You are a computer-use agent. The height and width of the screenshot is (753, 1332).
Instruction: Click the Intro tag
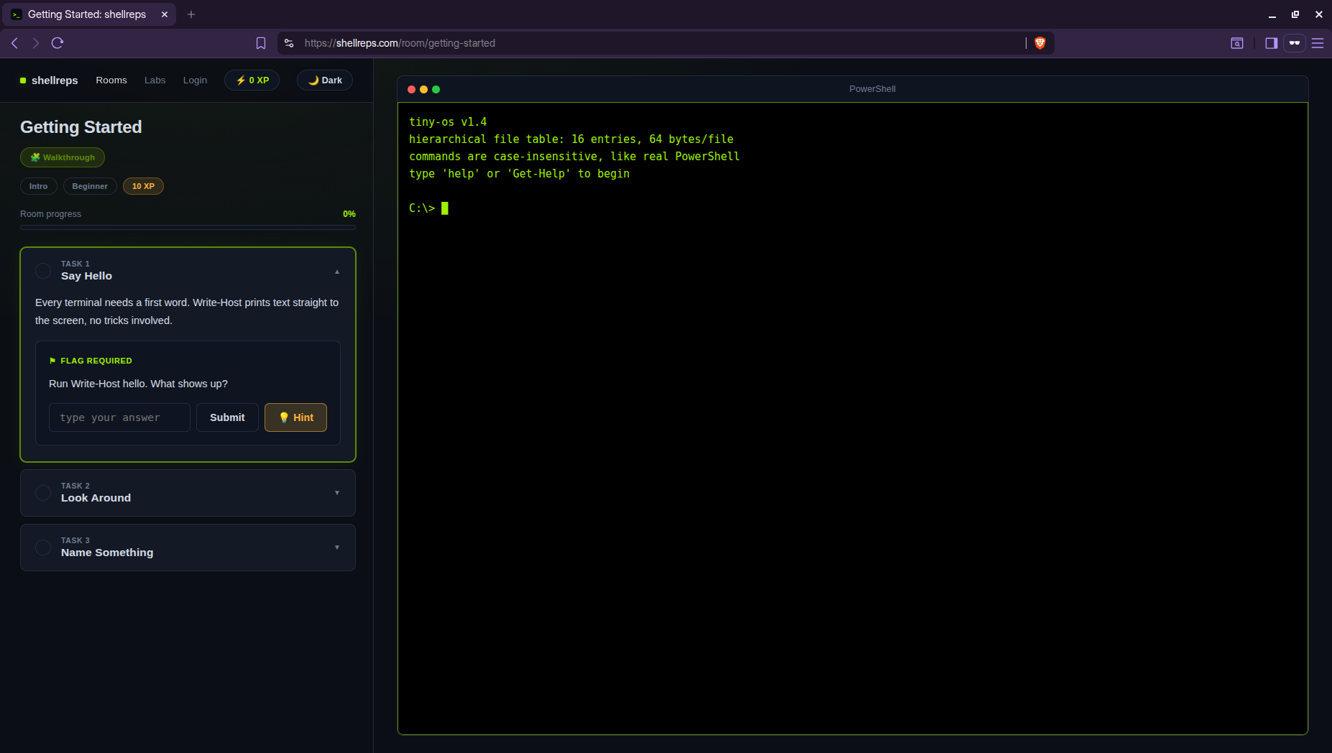(39, 186)
